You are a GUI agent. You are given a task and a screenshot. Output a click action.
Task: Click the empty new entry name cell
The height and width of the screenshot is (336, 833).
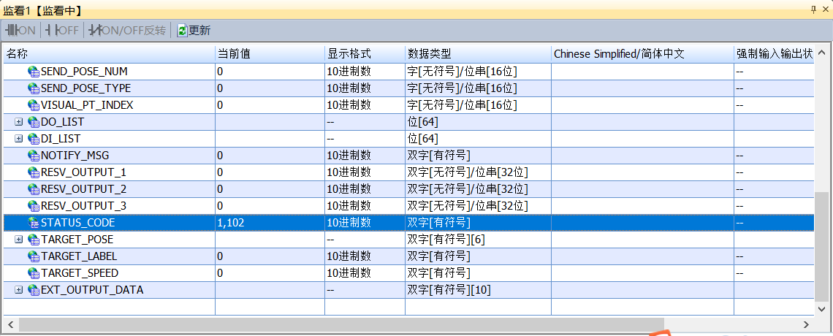(108, 307)
